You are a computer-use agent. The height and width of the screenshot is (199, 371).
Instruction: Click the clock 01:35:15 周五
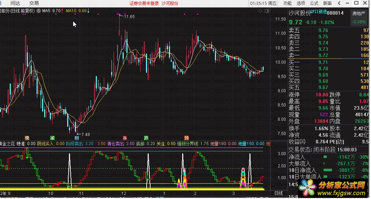pyautogui.click(x=263, y=3)
